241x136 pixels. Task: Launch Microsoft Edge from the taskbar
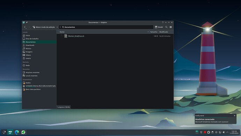tap(17, 132)
